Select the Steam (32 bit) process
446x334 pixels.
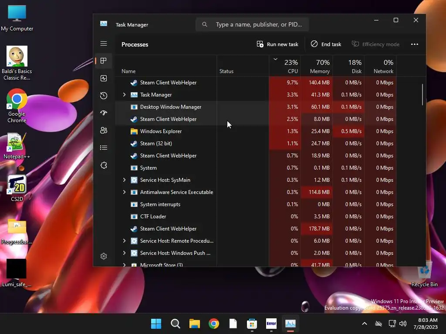pyautogui.click(x=256, y=144)
